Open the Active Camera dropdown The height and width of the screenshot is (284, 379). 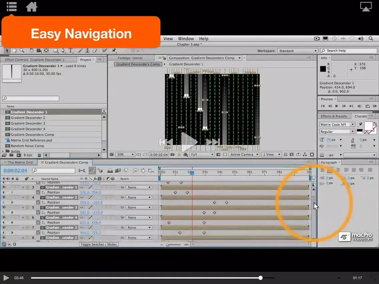(x=244, y=155)
